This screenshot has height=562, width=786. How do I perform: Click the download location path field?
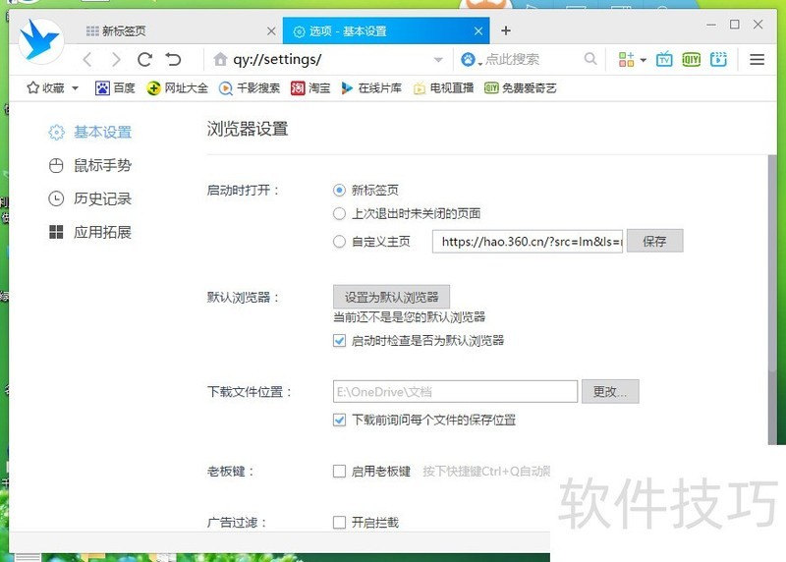[455, 392]
